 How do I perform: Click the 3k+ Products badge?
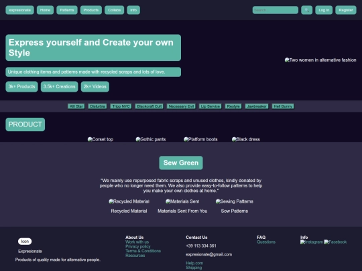click(x=21, y=86)
